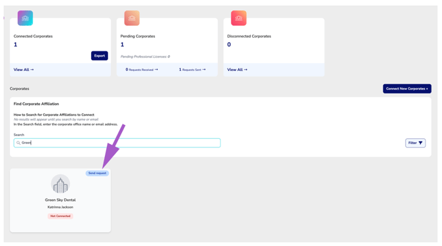
Task: Click the Katrinna Jackson contact name
Action: (60, 207)
